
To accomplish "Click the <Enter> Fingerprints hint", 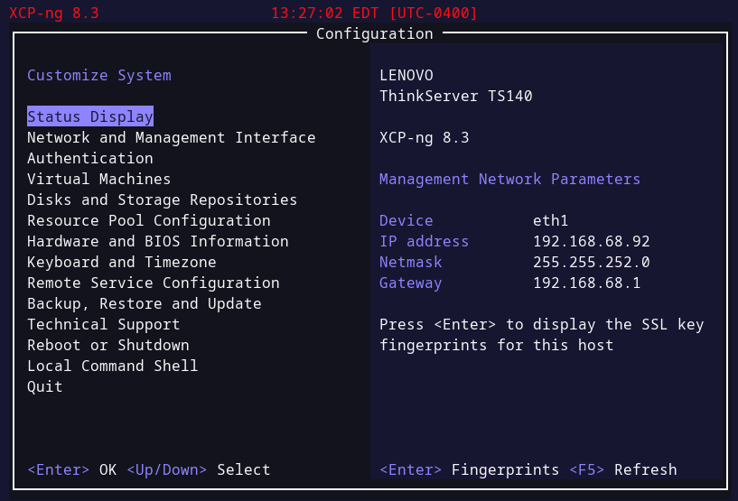I will [x=469, y=469].
